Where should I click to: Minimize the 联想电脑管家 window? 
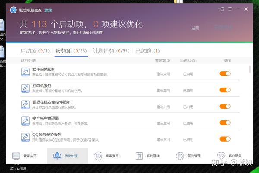click(x=238, y=9)
